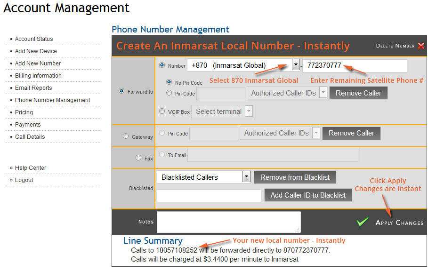Select the "Fax" forwarding option
The width and height of the screenshot is (428, 271).
[138, 158]
